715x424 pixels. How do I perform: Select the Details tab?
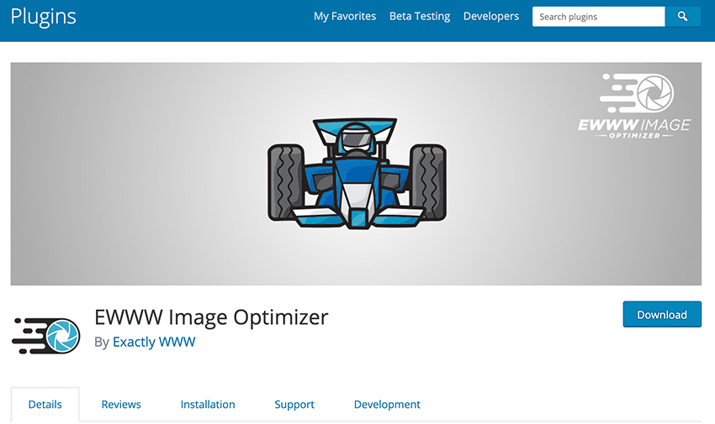(45, 405)
